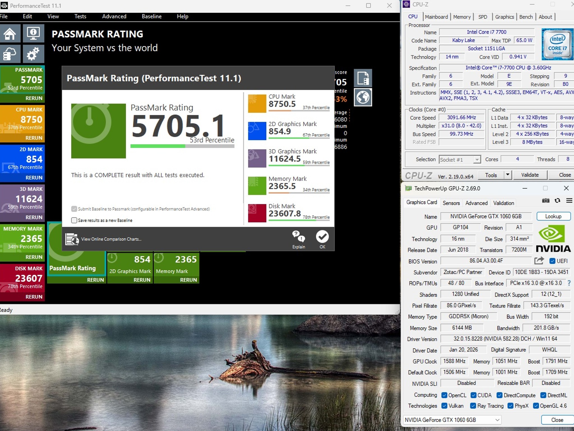
Task: Click the Explain question bubbles icon
Action: (x=298, y=236)
